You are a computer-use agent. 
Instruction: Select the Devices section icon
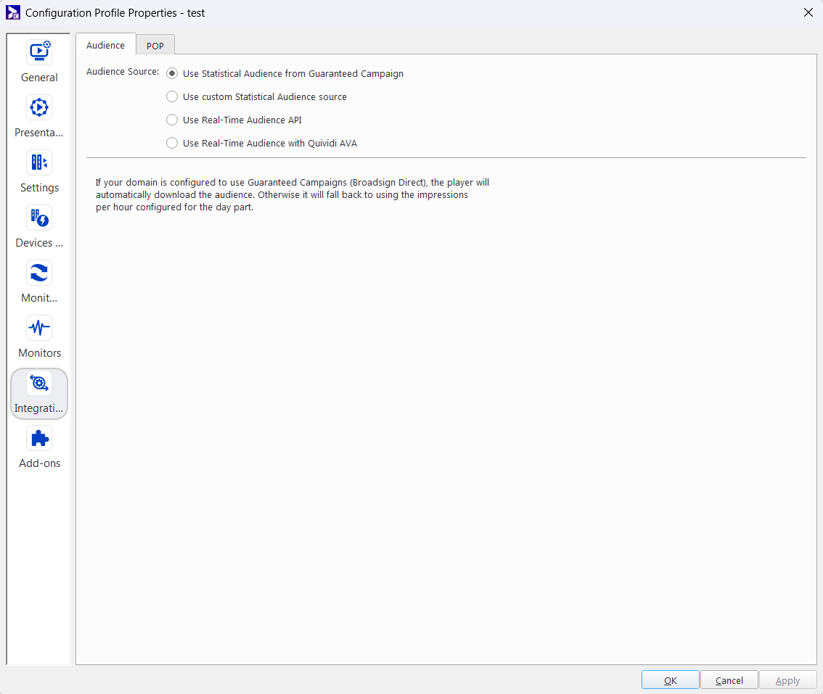tap(39, 218)
